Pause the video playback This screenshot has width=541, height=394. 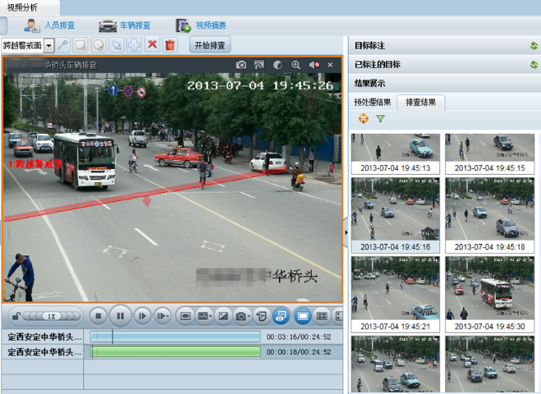[120, 316]
